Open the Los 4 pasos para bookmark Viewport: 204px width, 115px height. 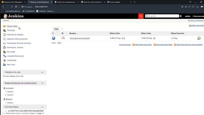coord(12,11)
